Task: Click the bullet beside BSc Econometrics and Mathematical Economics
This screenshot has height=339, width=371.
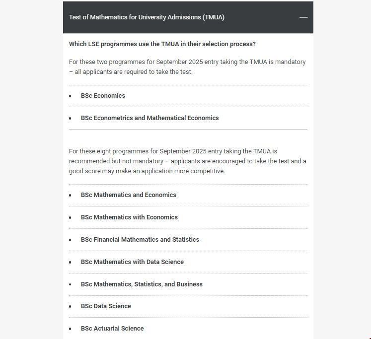Action: point(70,118)
